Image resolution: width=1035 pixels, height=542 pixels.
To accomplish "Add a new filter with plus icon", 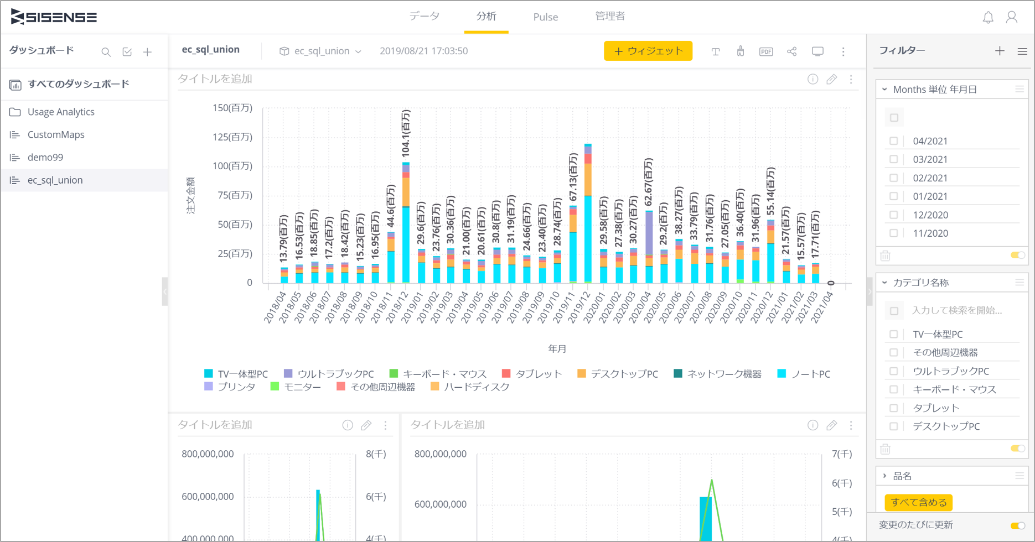I will tap(1000, 51).
